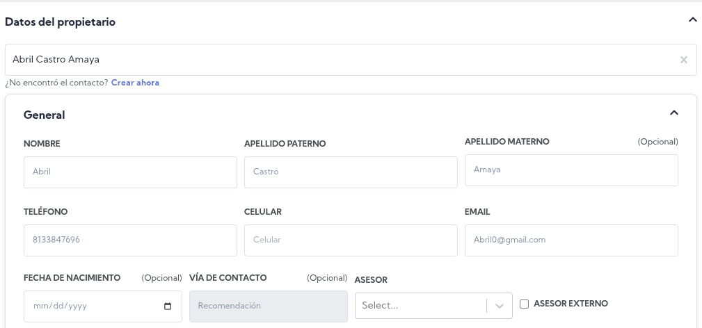This screenshot has height=328, width=702.
Task: Click the Vía de Contacto field
Action: [268, 306]
